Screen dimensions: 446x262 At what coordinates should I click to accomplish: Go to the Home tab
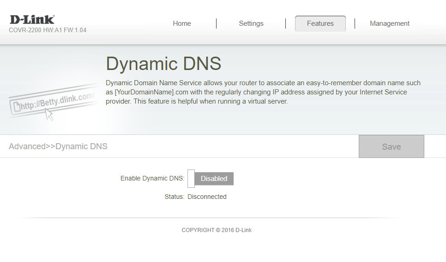(181, 23)
